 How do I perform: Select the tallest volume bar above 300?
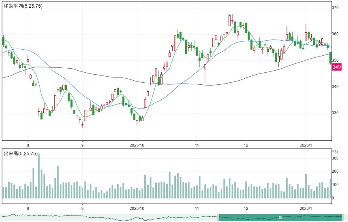pyautogui.click(x=39, y=176)
